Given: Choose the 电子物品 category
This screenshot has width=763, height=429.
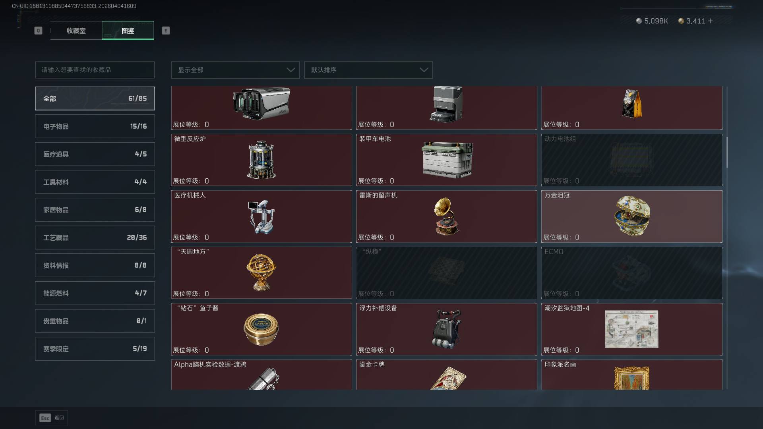Looking at the screenshot, I should (x=95, y=126).
